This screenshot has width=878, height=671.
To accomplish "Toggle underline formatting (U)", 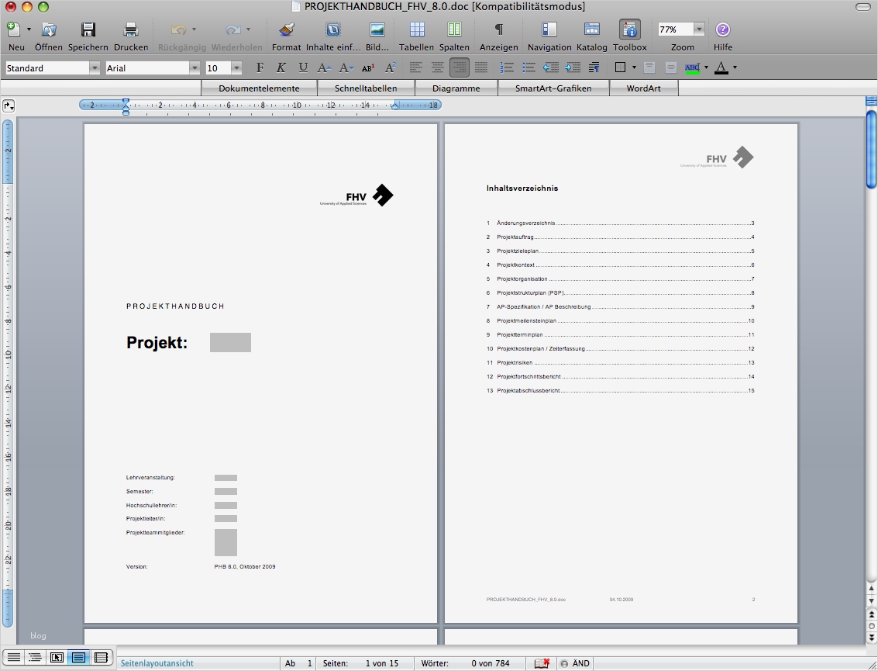I will tap(303, 67).
